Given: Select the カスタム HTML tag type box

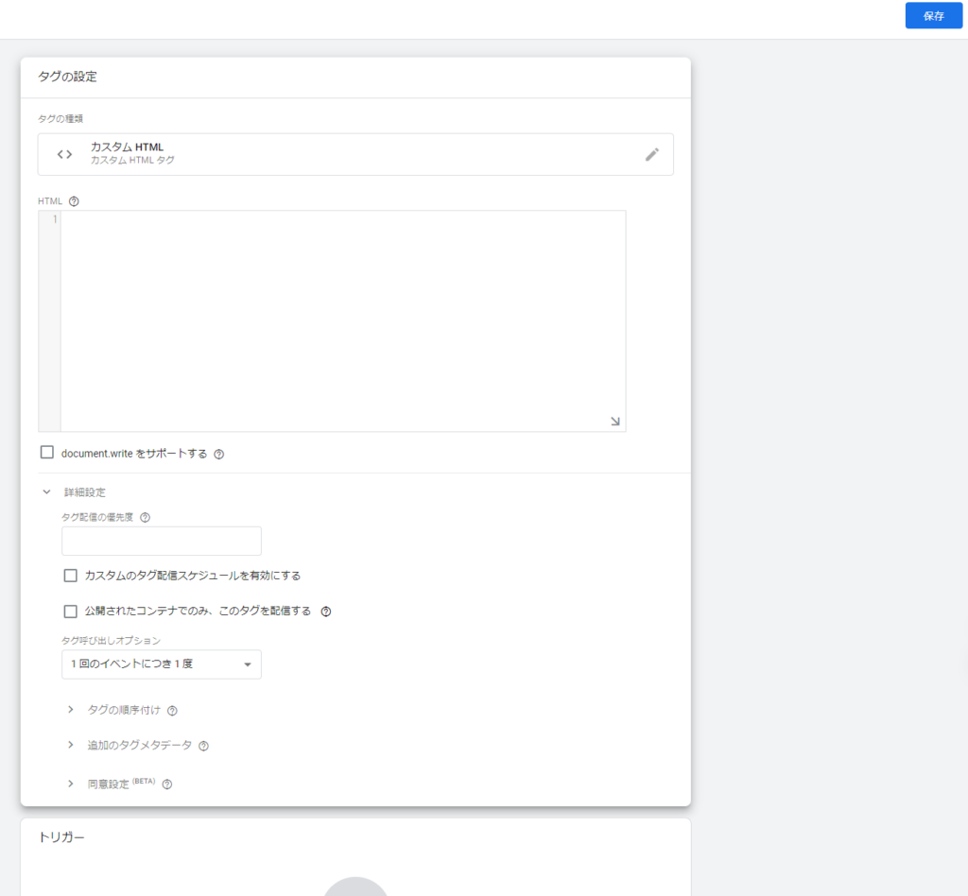Looking at the screenshot, I should (355, 154).
